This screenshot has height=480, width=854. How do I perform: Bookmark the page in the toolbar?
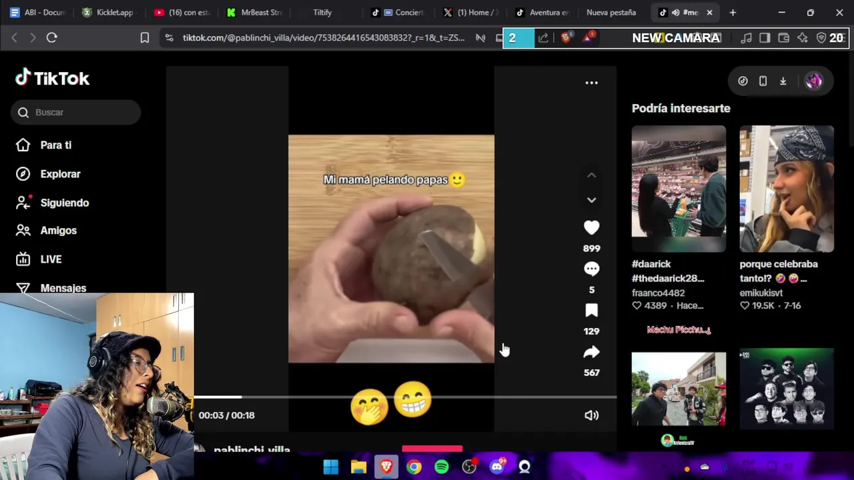point(145,38)
